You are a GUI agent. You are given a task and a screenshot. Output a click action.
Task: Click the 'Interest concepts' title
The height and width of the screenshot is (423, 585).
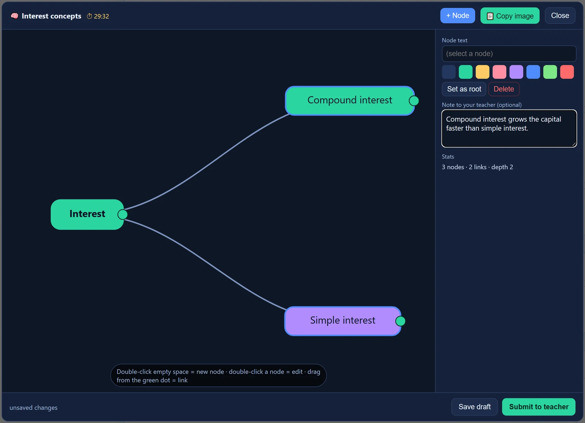[x=51, y=16]
